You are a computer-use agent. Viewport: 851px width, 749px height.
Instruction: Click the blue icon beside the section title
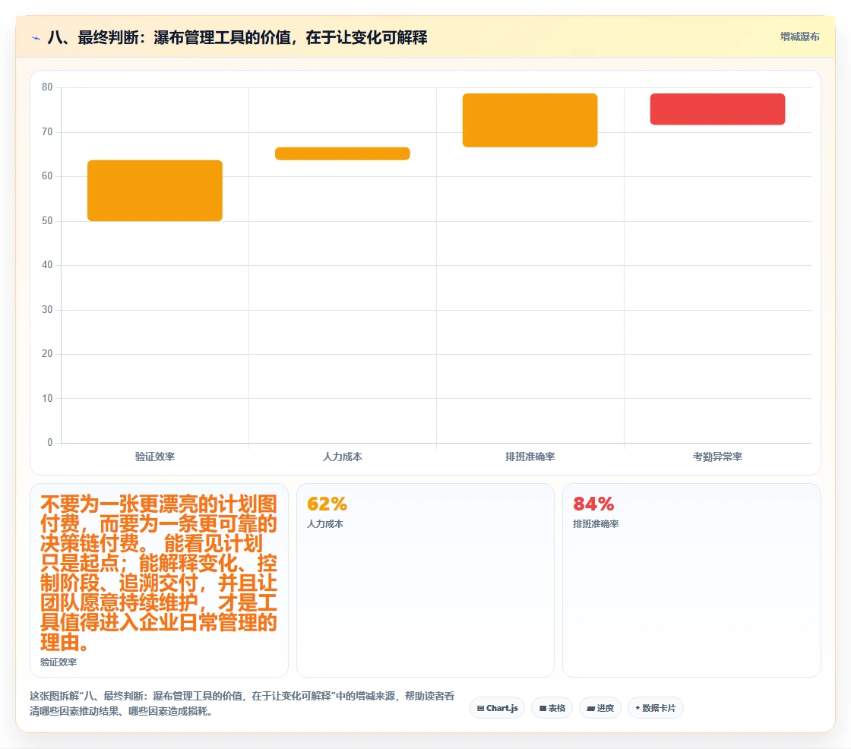coord(36,38)
